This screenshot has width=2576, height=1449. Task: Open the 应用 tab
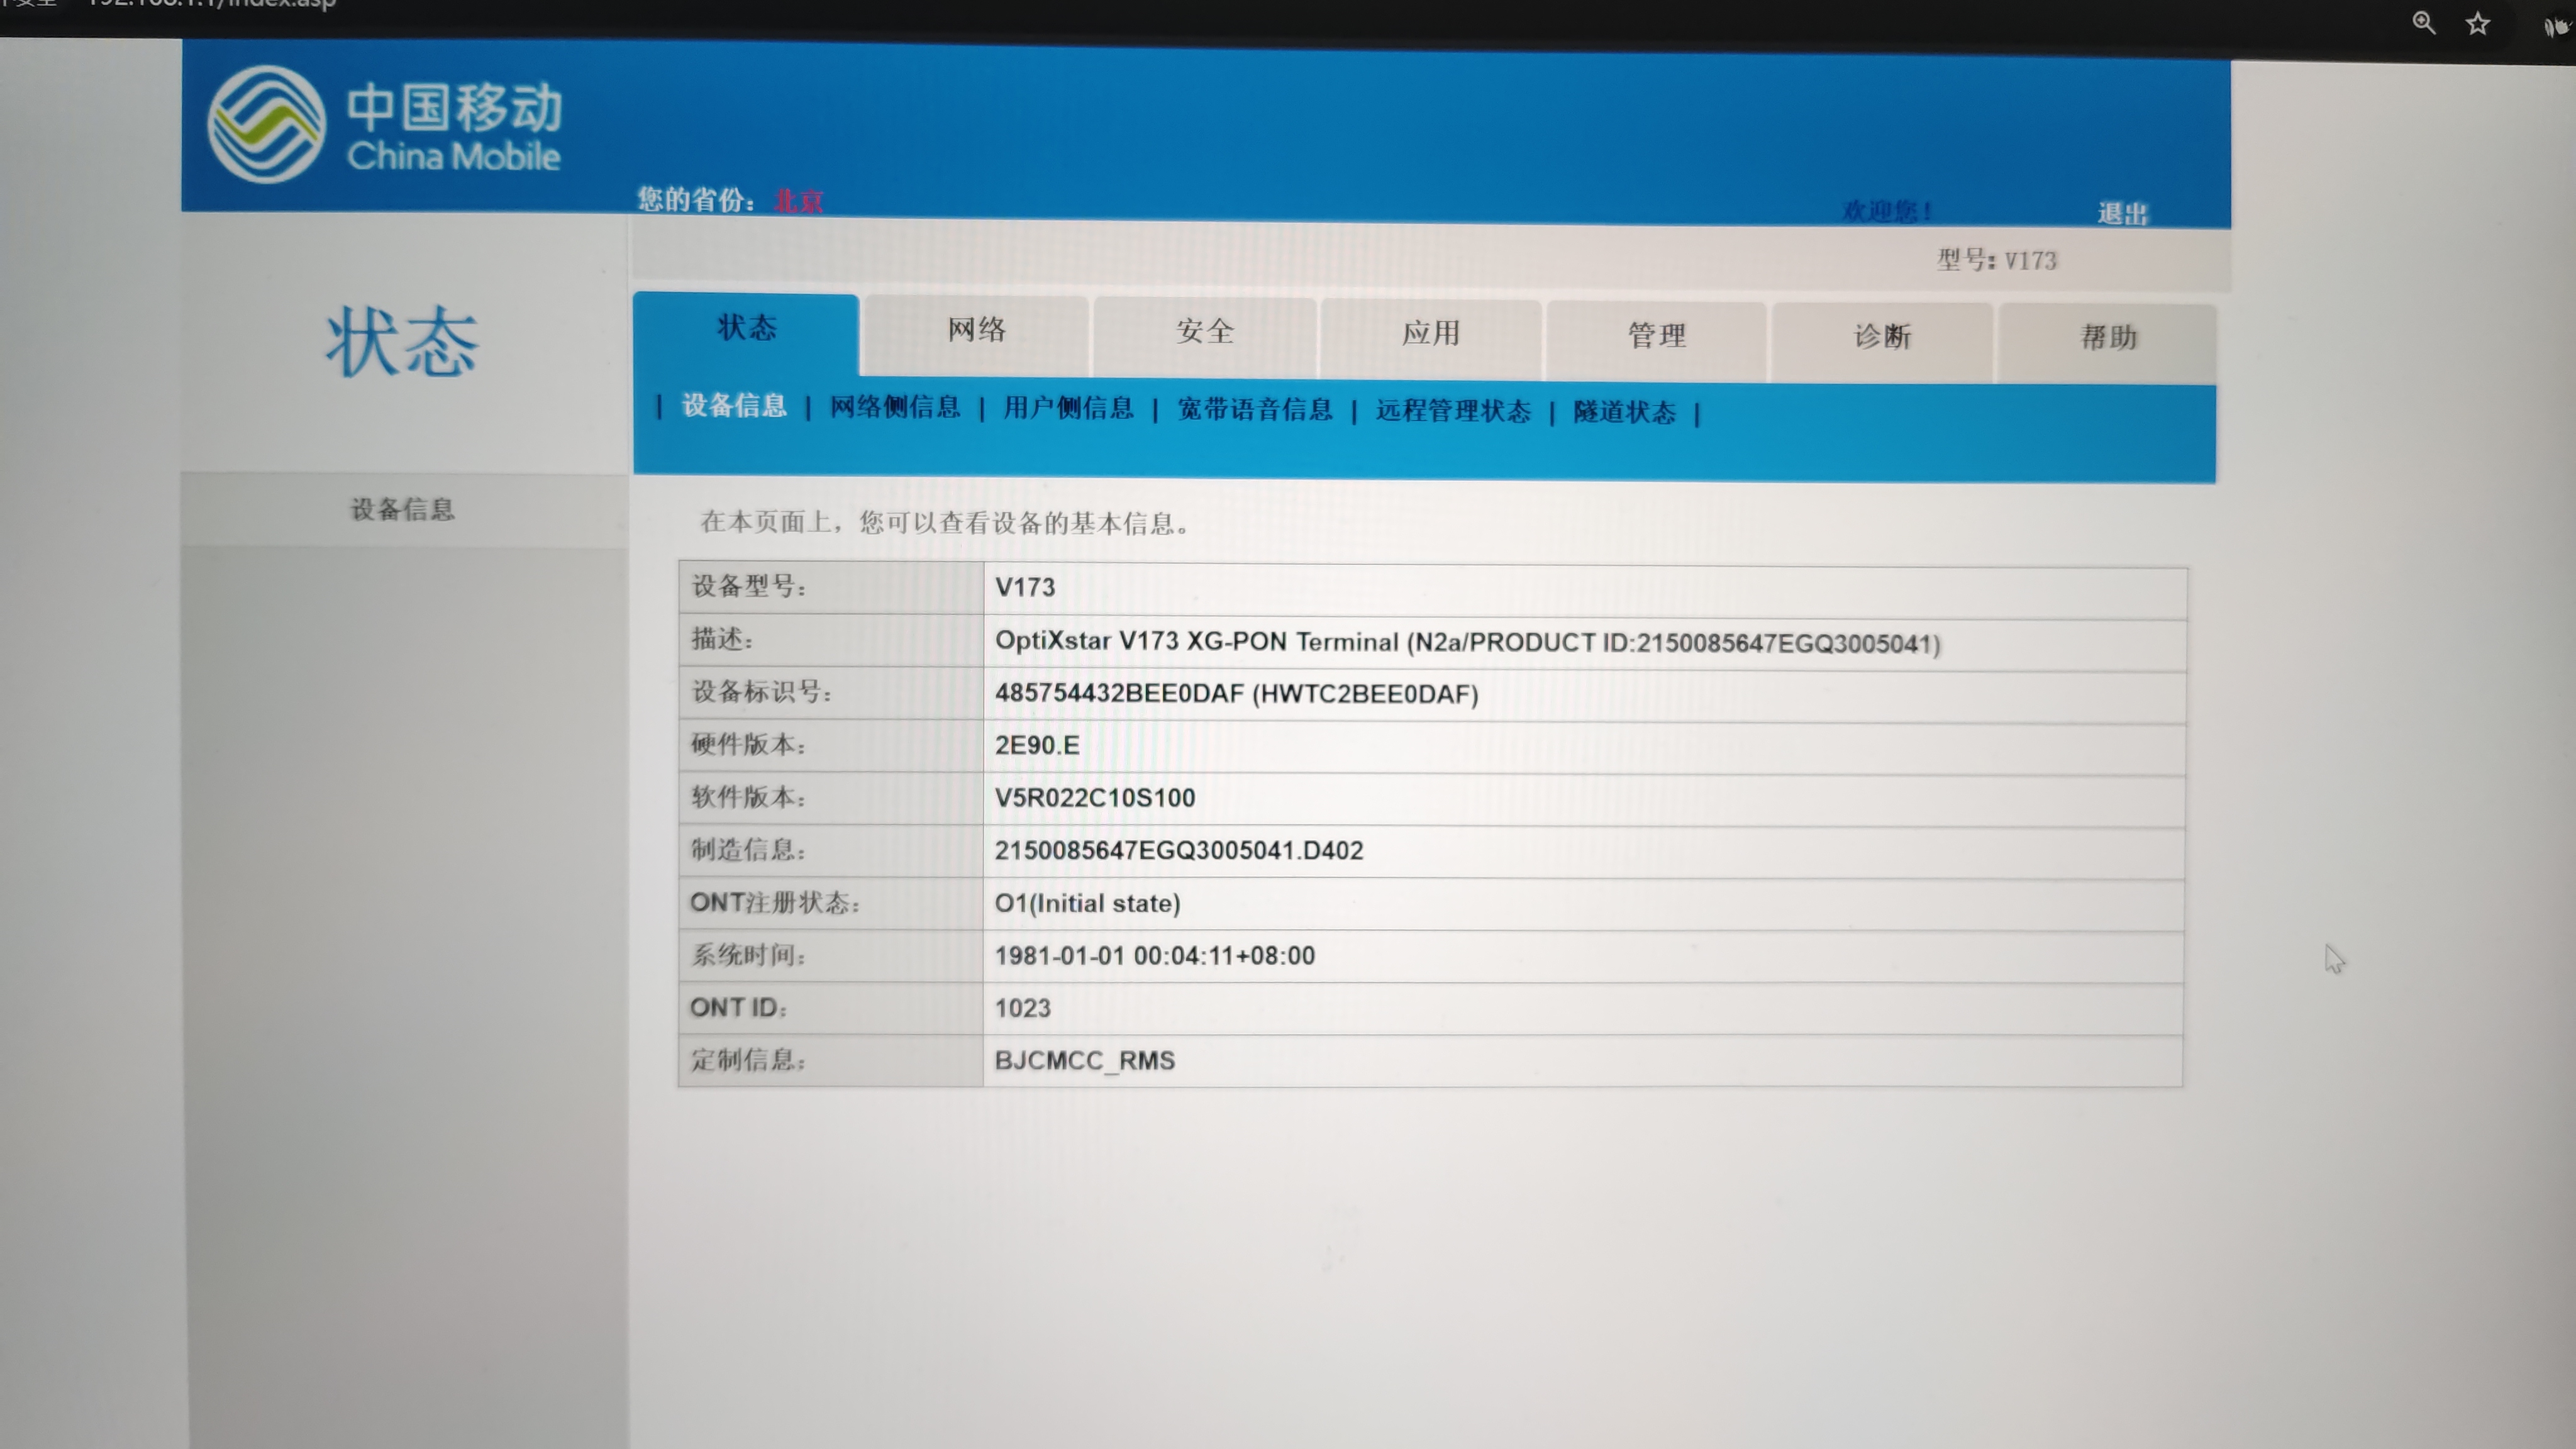coord(1431,334)
